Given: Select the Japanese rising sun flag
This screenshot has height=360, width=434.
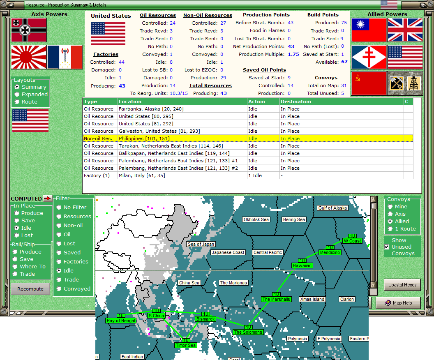Looking at the screenshot, I should (29, 57).
